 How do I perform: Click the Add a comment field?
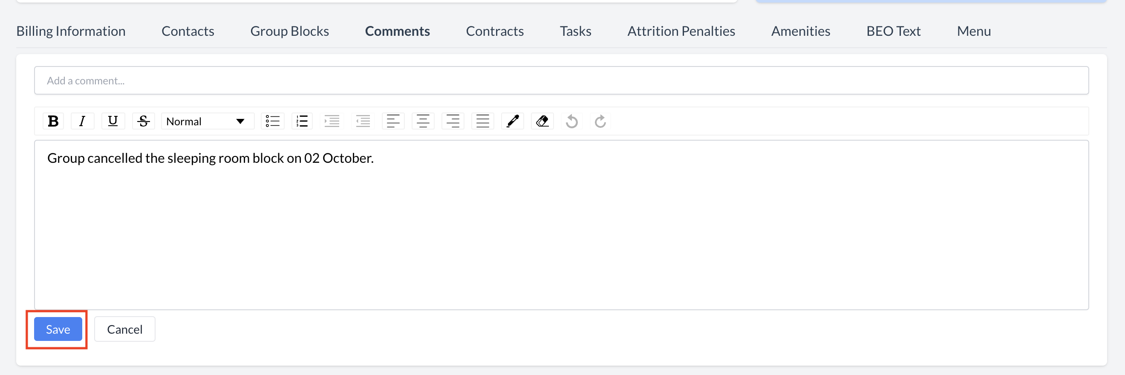561,80
